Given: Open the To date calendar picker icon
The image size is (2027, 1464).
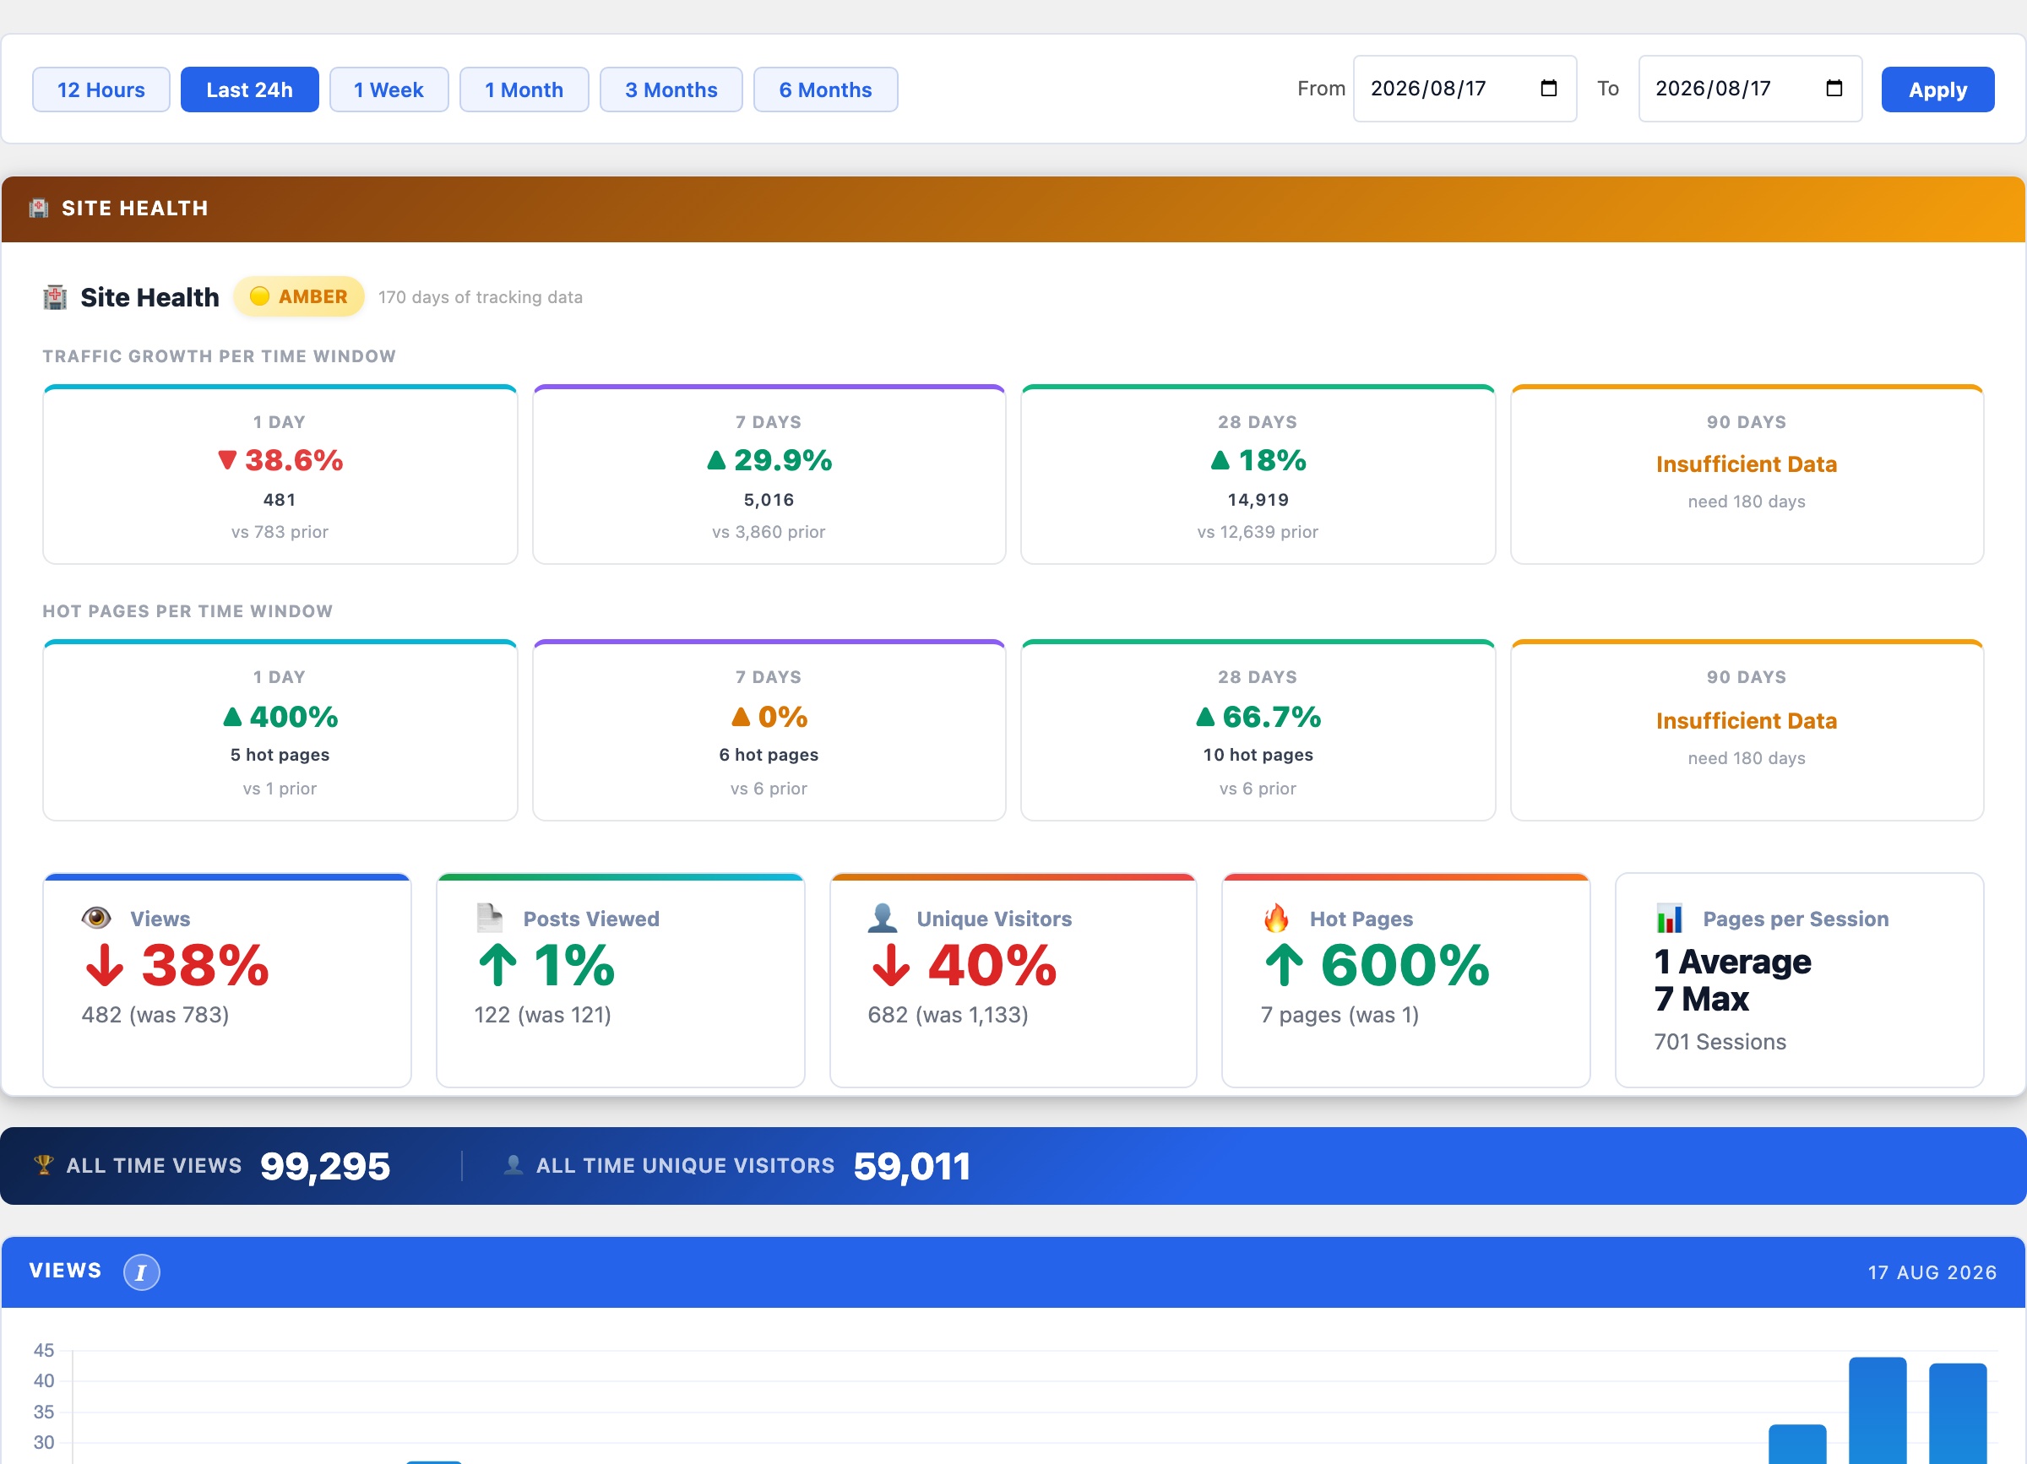Looking at the screenshot, I should [x=1834, y=89].
